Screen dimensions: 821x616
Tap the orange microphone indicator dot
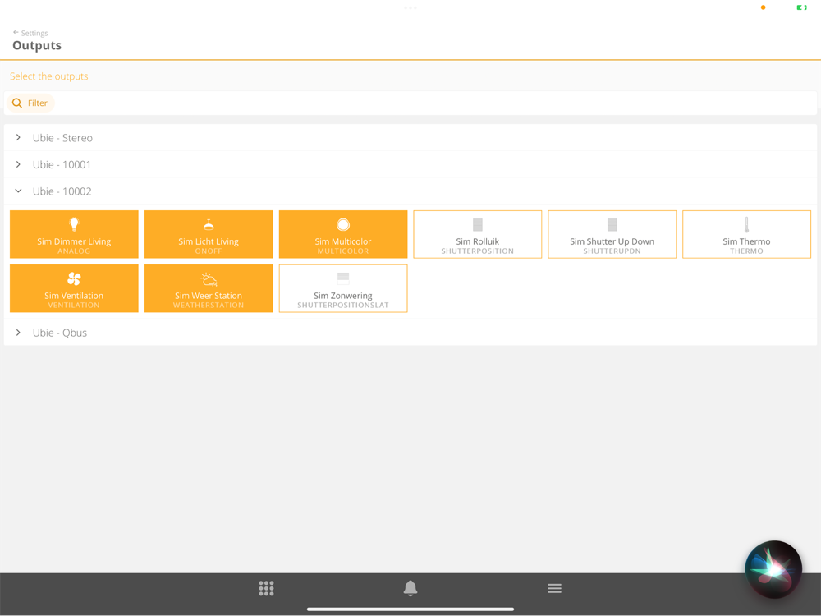(763, 7)
